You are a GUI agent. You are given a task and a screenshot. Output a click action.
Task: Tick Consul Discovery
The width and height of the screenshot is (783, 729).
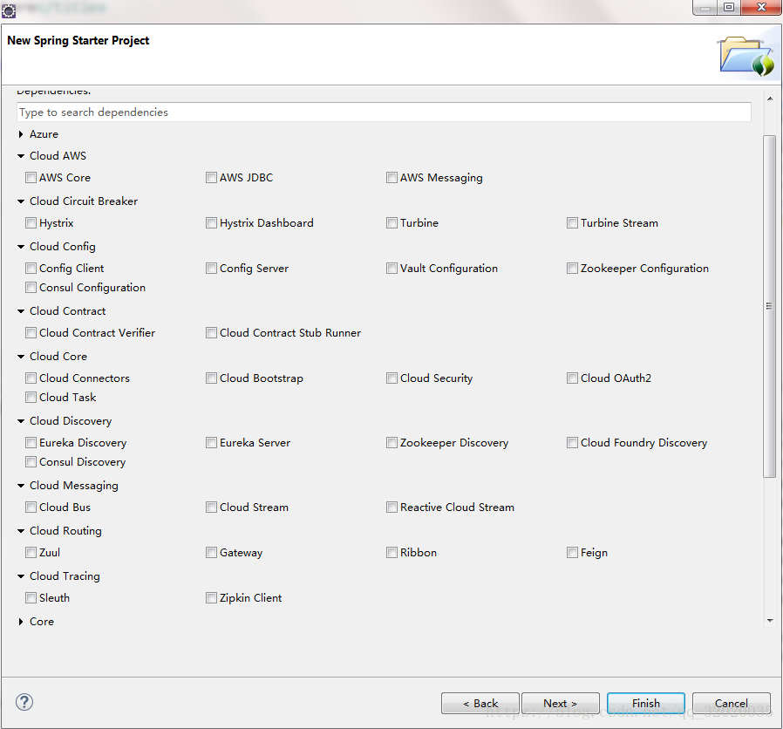click(31, 461)
